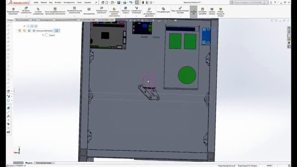
Task: Click Update SpeedPak (Обновить SpeedPak) icon
Action: pos(202,9)
